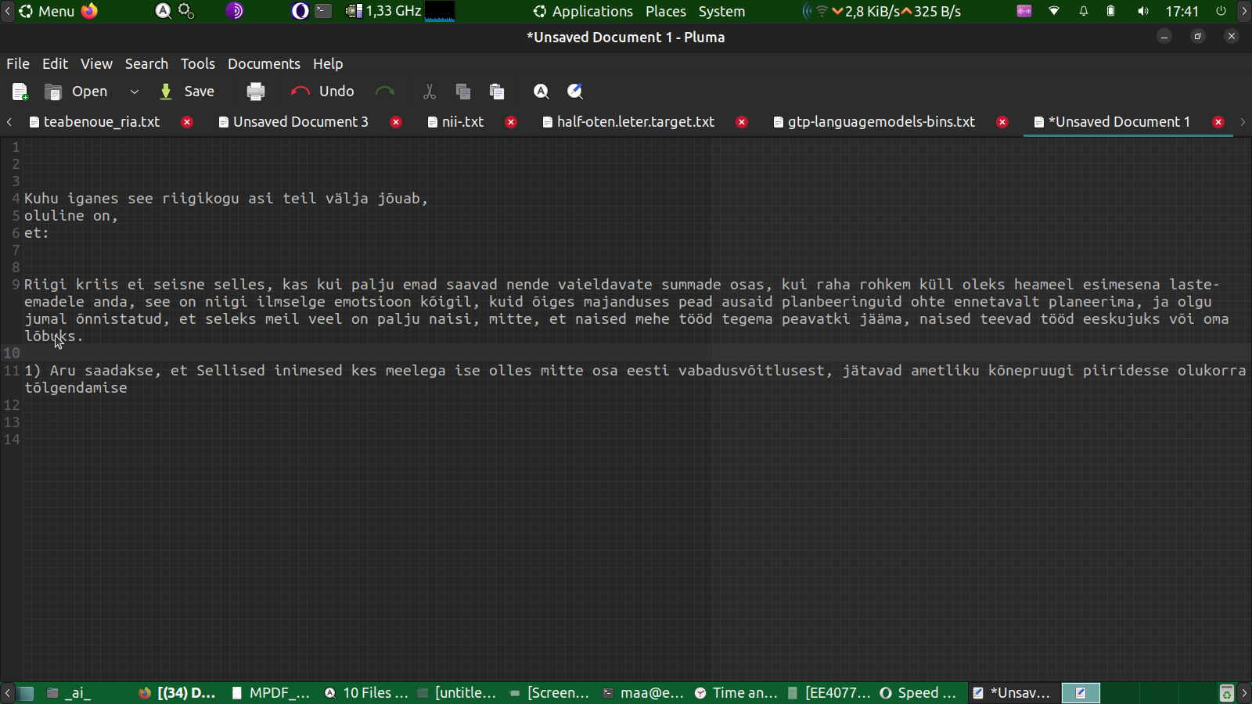Screen dimensions: 1252x704
Task: Click the Cut scissors icon
Action: (429, 92)
